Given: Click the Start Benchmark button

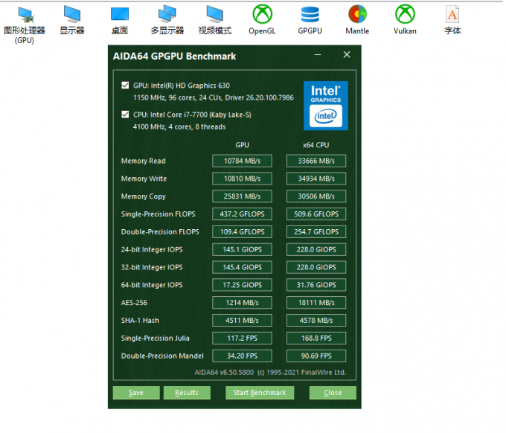Looking at the screenshot, I should click(x=260, y=393).
